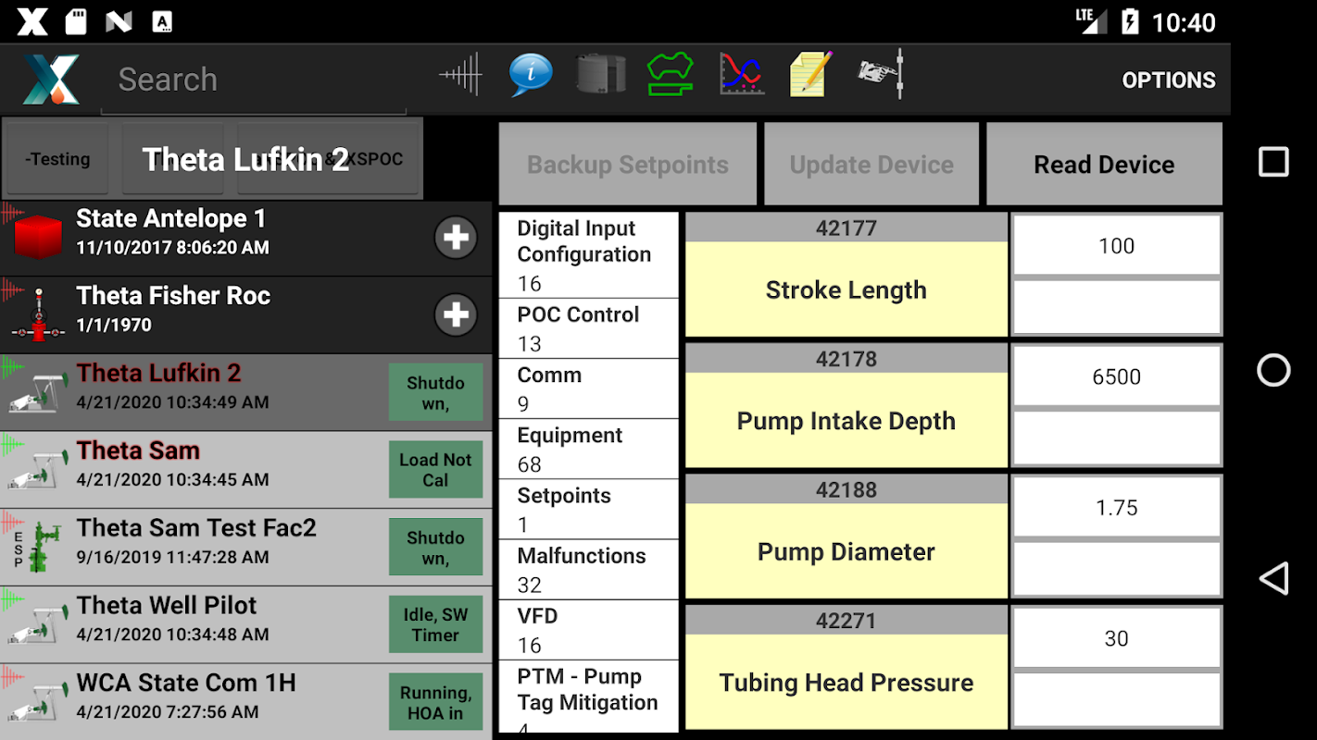The image size is (1317, 740).
Task: Tap the Shutdown status for Theta Lufkin 2
Action: (435, 392)
